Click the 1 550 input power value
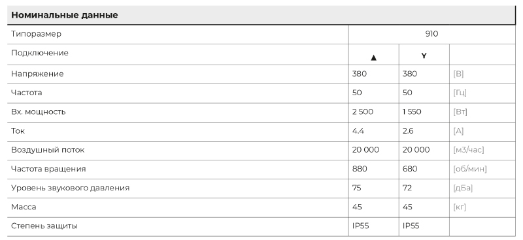This screenshot has width=523, height=240. (412, 112)
